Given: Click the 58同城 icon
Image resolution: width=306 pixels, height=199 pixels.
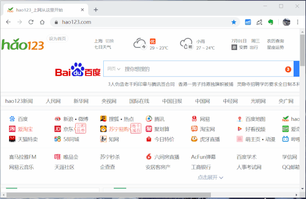Looking at the screenshot, I should point(57,139).
